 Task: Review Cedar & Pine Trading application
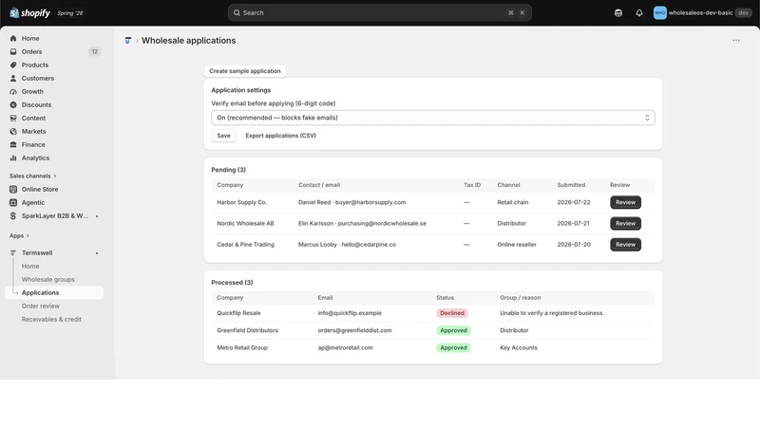click(x=625, y=245)
